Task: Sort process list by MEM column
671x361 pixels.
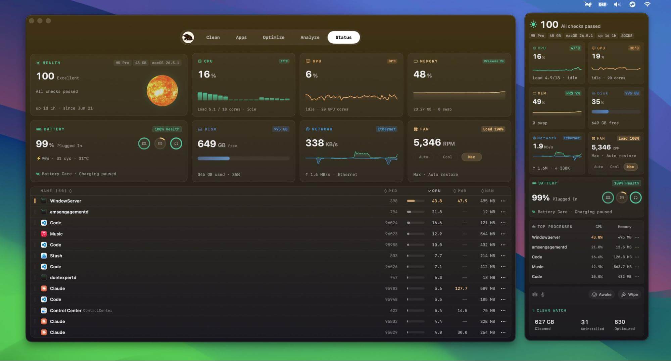Action: 487,191
